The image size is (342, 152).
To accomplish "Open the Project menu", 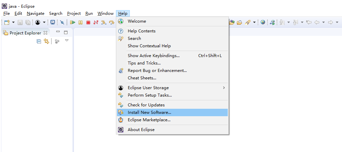I will tap(74, 14).
